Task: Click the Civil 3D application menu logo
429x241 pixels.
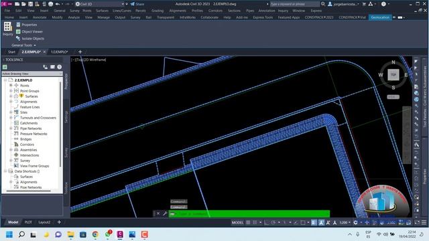Action: pyautogui.click(x=7, y=4)
